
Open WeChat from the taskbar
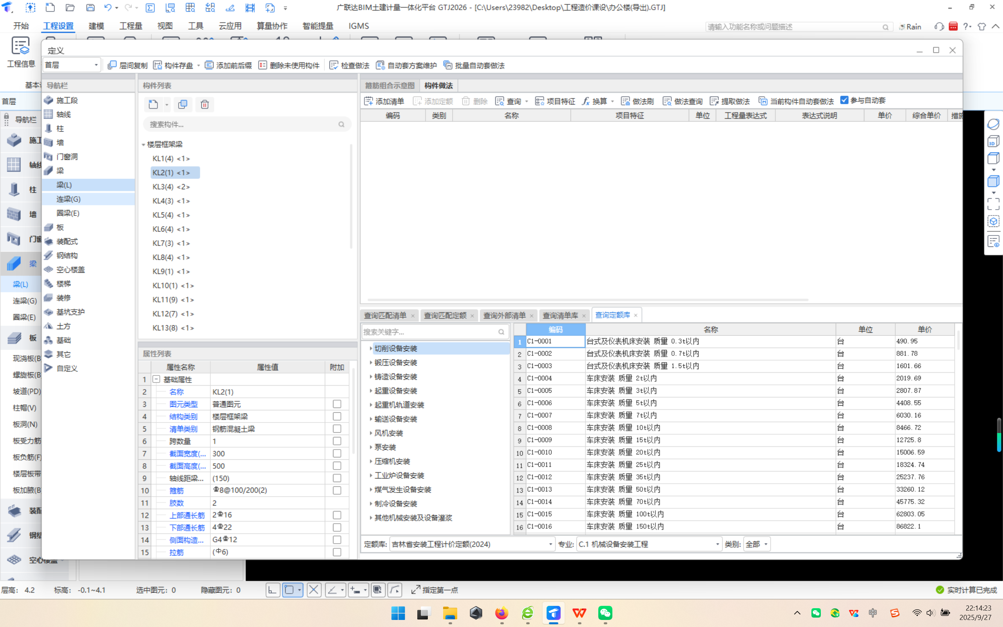[x=605, y=613]
